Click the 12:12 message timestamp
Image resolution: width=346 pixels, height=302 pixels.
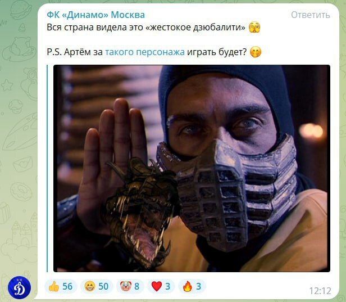(x=320, y=291)
